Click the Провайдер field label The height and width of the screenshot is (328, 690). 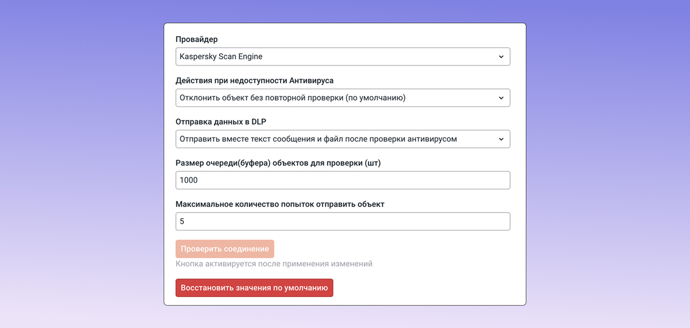pos(197,40)
